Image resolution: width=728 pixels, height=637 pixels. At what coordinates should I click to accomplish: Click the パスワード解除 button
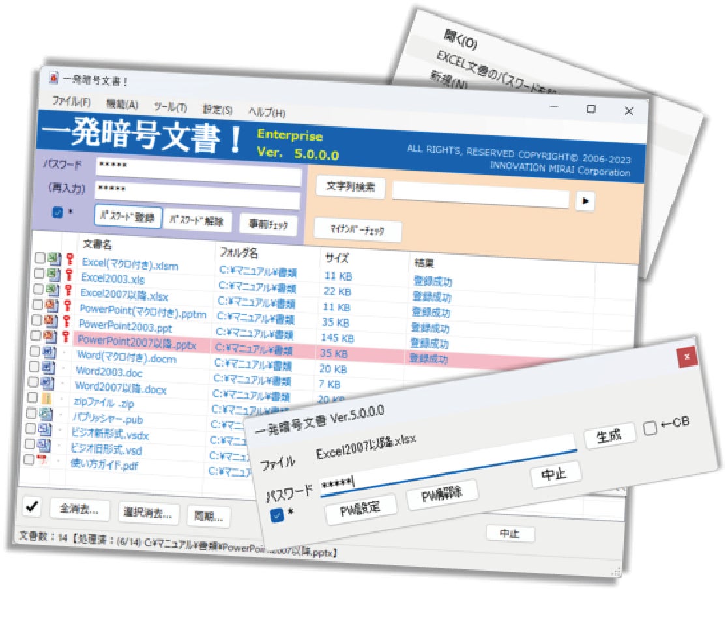tap(197, 220)
